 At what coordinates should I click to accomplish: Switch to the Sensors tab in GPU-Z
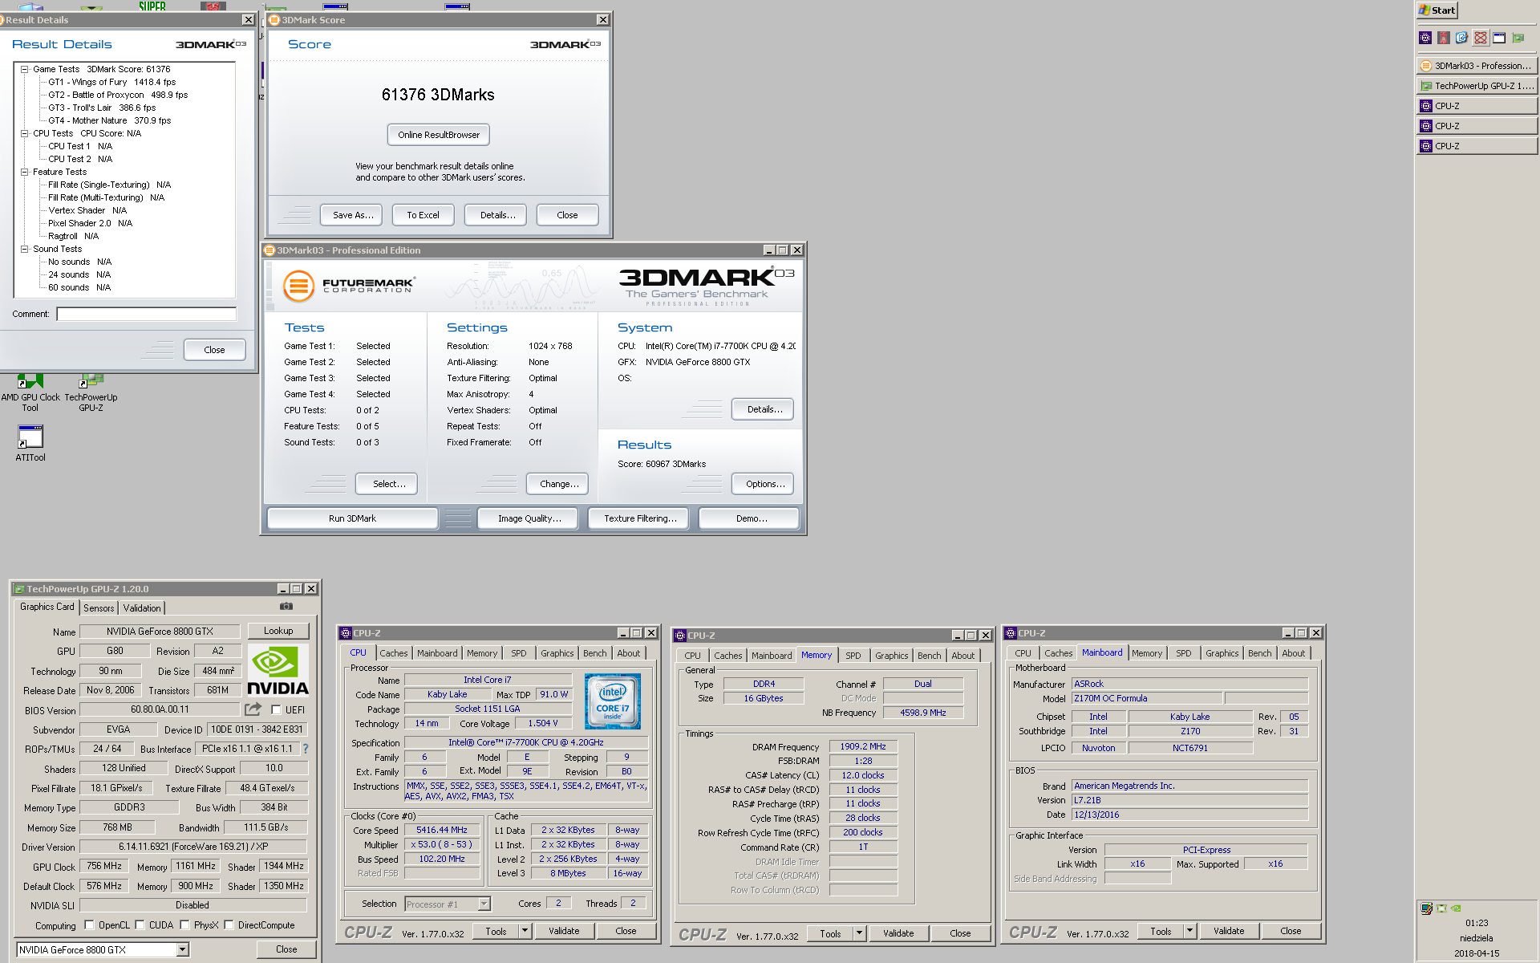(x=99, y=608)
